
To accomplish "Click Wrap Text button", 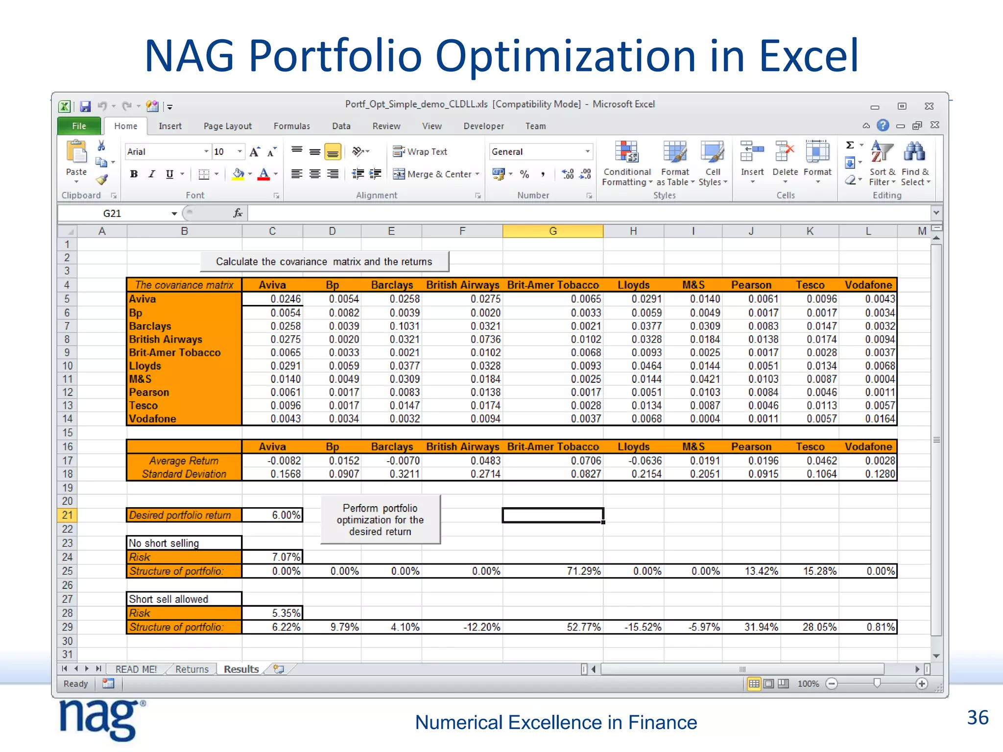I will (420, 152).
